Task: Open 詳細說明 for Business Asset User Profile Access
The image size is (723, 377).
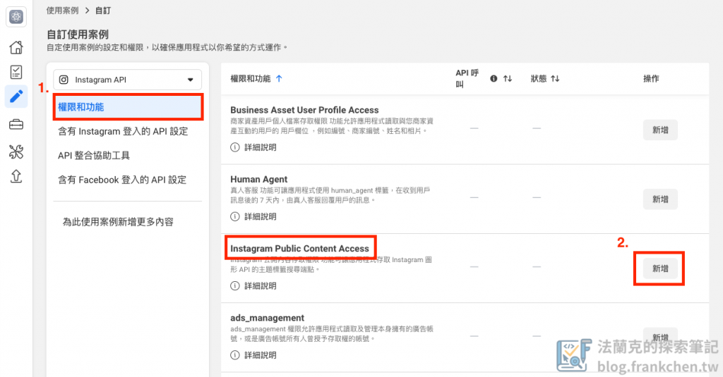Action: [x=260, y=147]
